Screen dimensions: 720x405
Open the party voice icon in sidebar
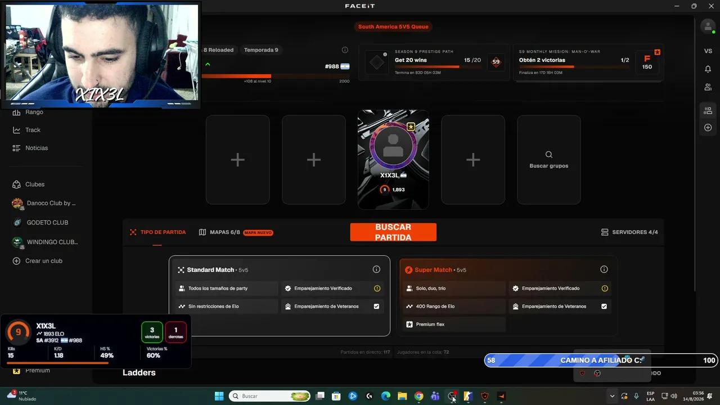tap(708, 111)
